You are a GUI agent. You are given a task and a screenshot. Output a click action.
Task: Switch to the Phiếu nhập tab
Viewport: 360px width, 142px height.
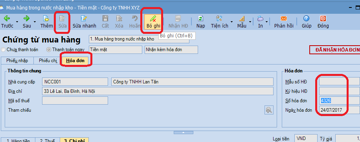click(x=17, y=61)
